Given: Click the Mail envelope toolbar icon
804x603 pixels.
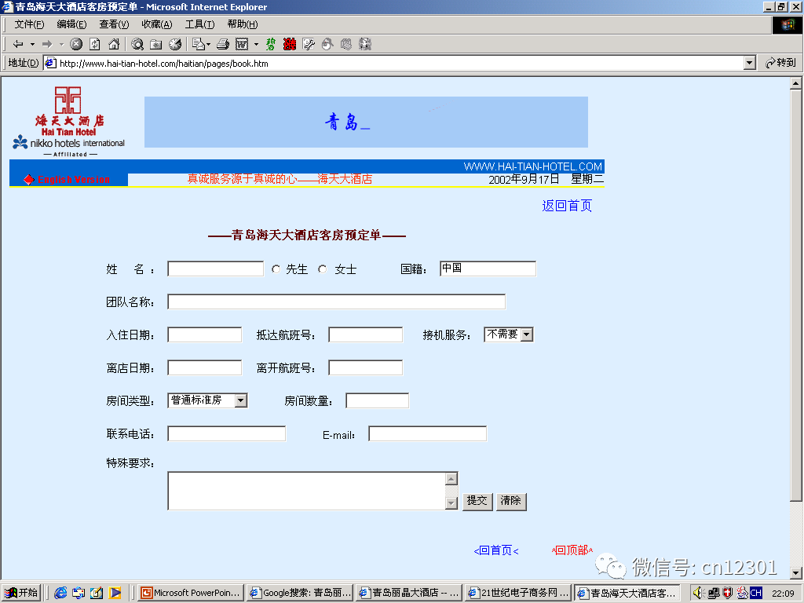Looking at the screenshot, I should click(199, 44).
